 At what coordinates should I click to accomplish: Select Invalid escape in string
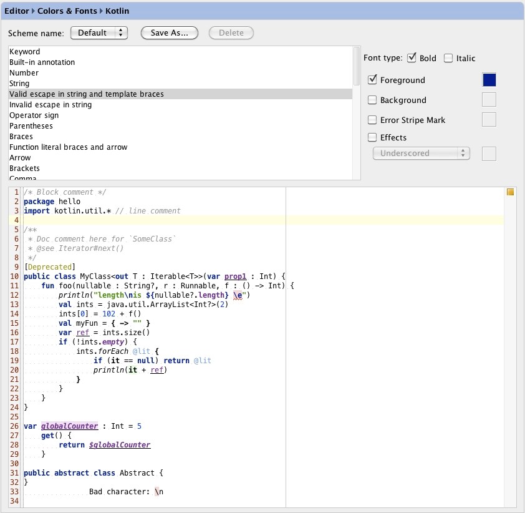coord(50,104)
